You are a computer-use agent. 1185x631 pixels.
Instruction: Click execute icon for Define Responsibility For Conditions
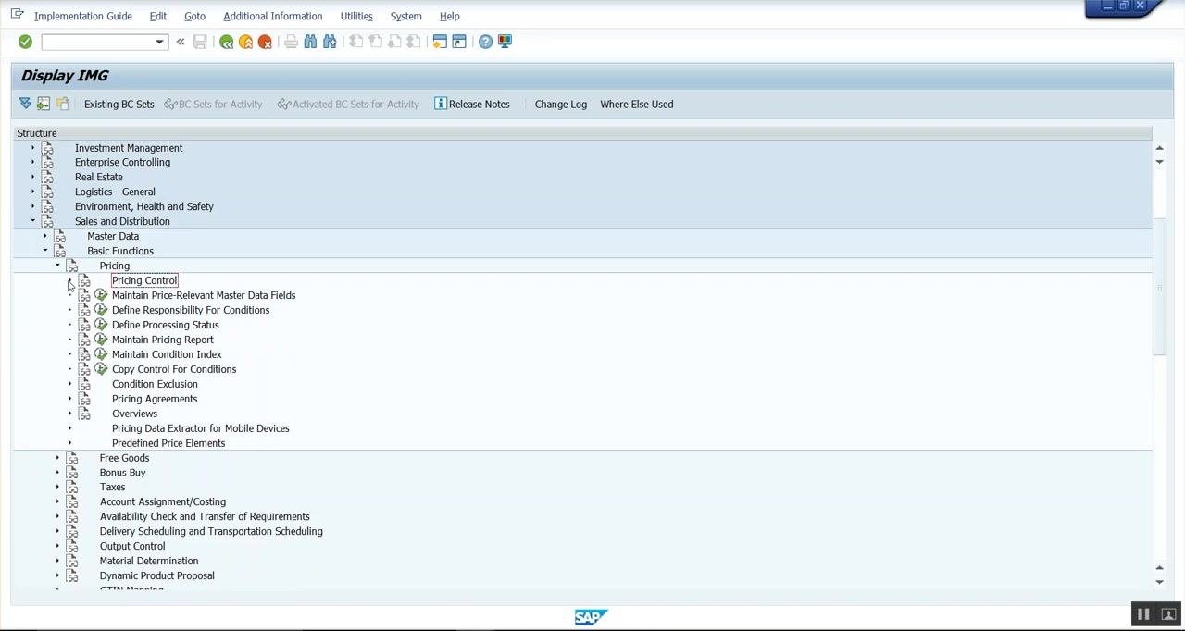pos(101,310)
